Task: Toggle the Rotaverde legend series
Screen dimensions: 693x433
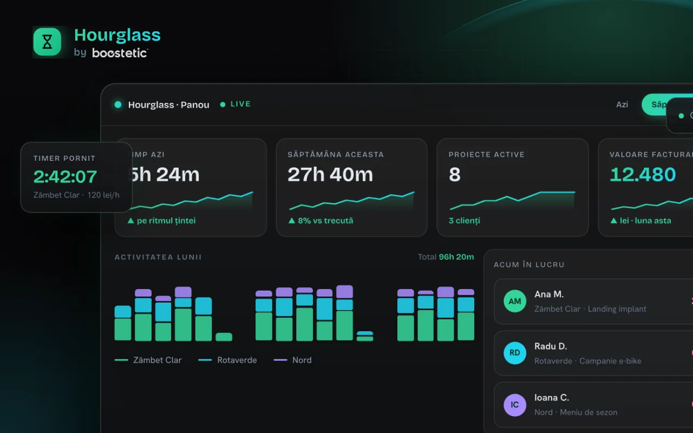Action: click(x=227, y=360)
